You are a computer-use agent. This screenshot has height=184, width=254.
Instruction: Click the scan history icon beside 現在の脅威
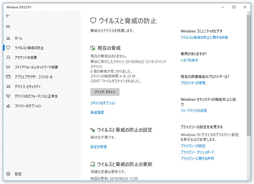coord(92,48)
